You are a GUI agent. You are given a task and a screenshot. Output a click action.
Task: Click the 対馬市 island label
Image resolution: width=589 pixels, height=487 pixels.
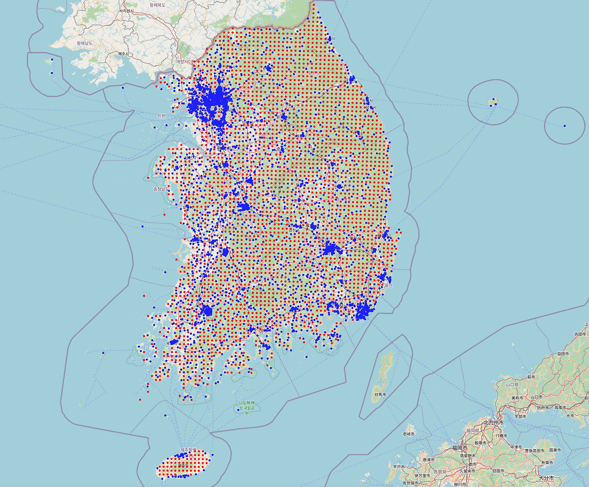click(x=380, y=394)
